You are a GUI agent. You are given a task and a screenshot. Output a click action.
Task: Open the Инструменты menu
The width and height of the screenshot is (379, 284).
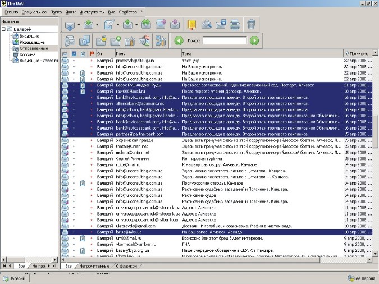(92, 12)
